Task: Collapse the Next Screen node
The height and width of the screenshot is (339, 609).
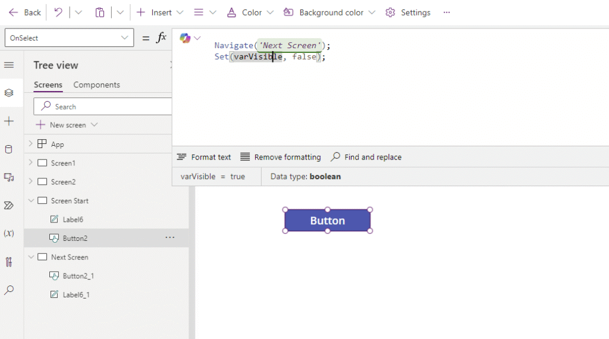Action: pos(31,257)
